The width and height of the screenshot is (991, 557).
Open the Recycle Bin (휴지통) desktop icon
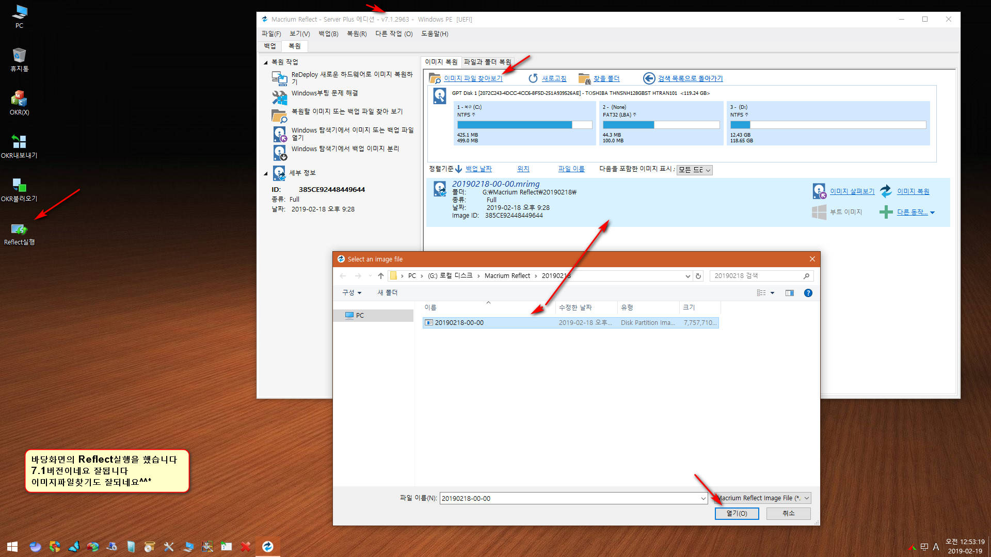tap(19, 59)
